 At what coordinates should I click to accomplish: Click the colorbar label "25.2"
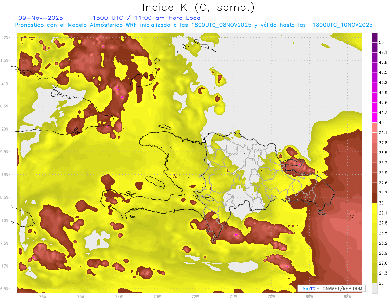(x=383, y=243)
